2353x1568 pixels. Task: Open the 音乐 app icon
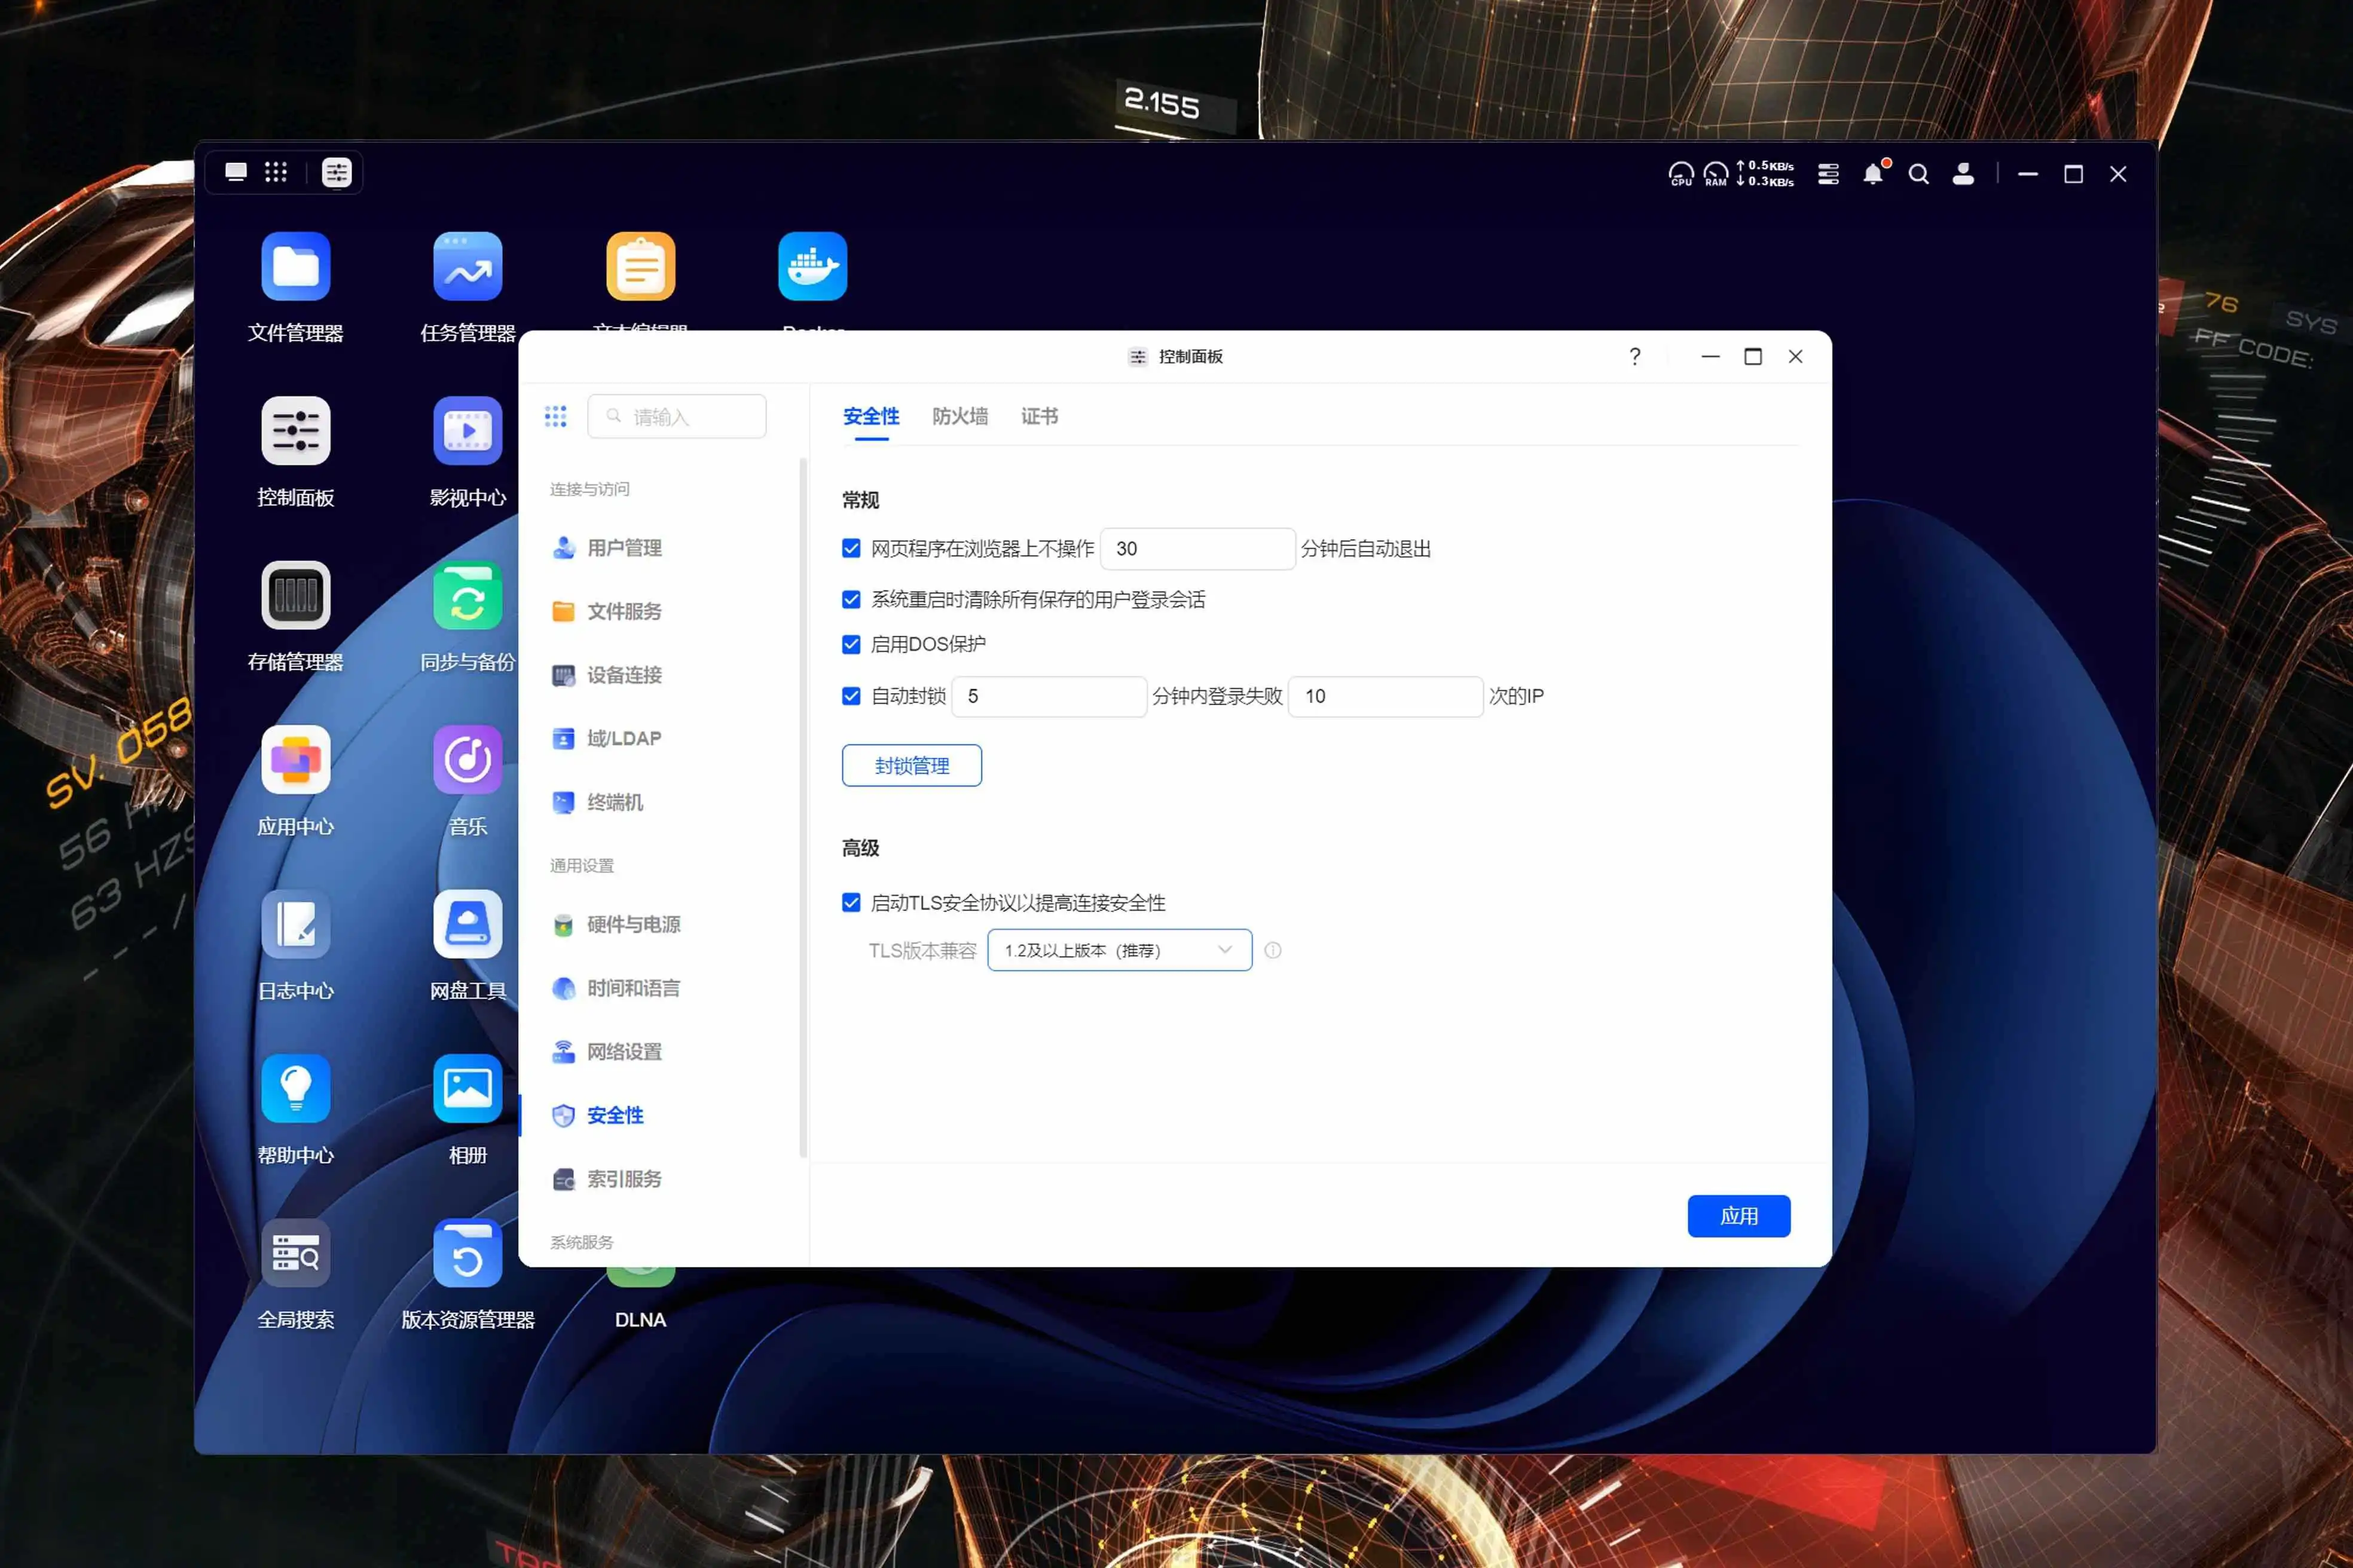pos(467,759)
